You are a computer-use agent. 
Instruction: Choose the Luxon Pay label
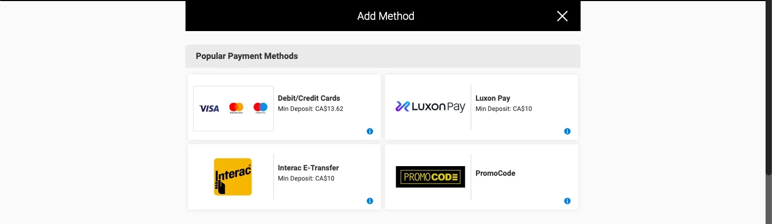click(493, 98)
